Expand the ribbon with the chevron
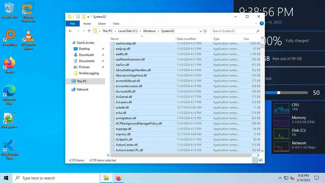Image resolution: width=325 pixels, height=183 pixels. [x=256, y=24]
